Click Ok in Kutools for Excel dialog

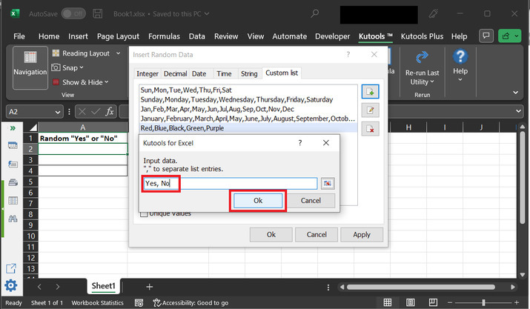point(258,201)
